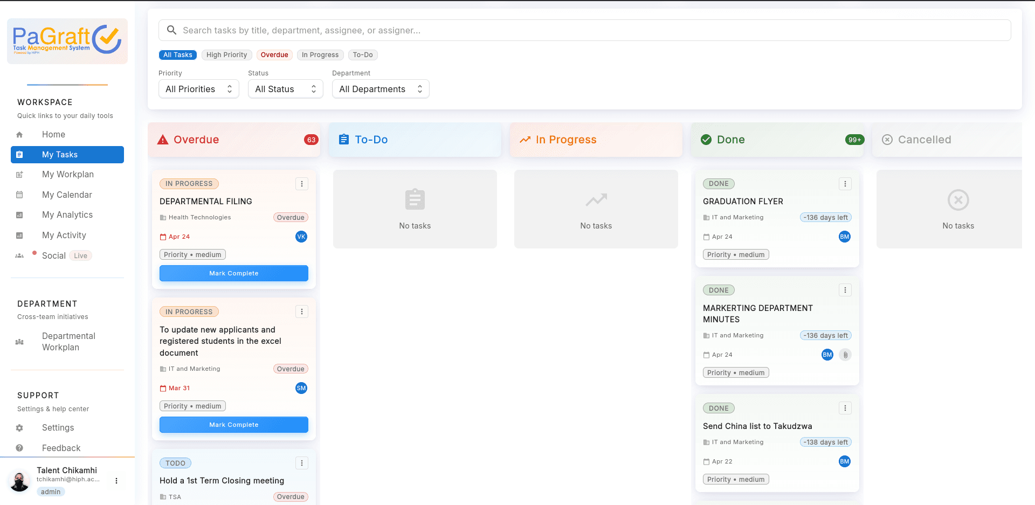Open the All Status dropdown

click(x=286, y=89)
